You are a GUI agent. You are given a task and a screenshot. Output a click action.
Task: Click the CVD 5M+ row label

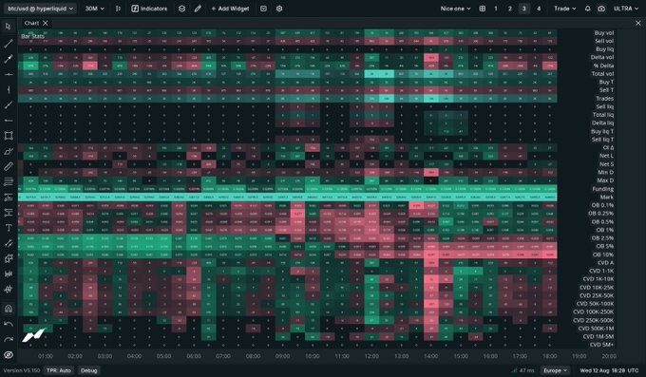pos(601,345)
